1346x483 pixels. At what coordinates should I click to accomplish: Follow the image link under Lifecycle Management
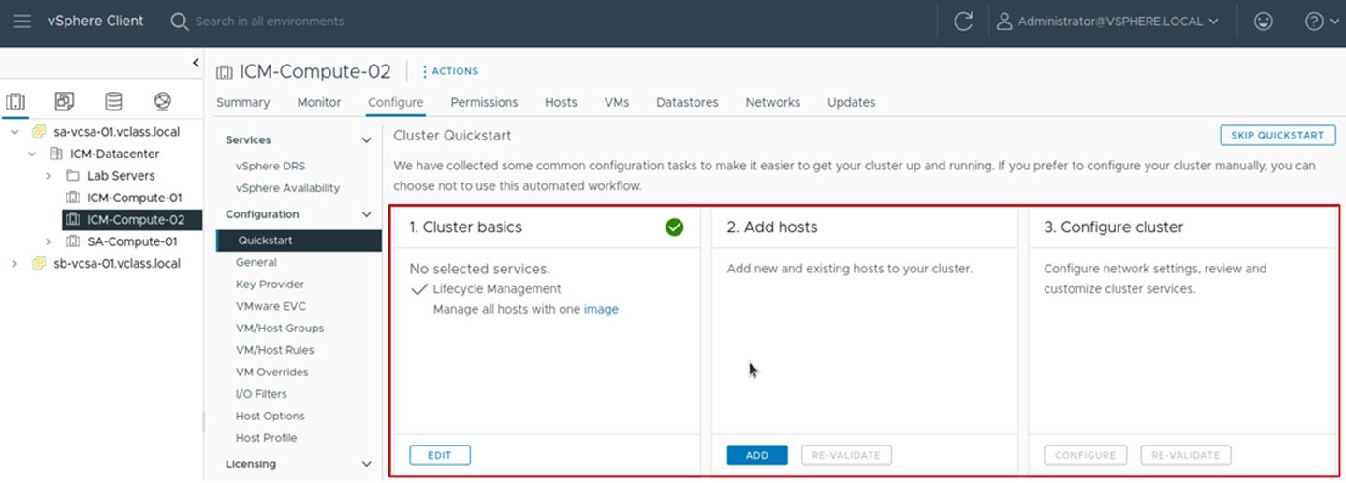coord(601,309)
